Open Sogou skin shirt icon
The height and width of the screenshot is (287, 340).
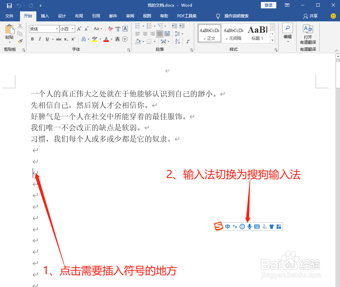coord(272,227)
